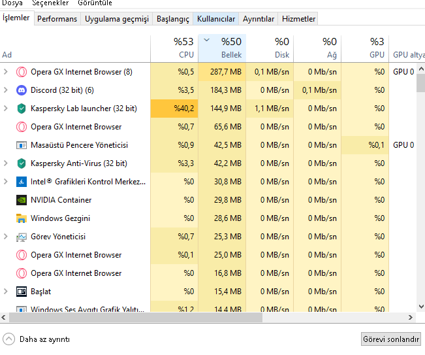The image size is (425, 355).
Task: Collapse details with Daha az ayrıntı
Action: [x=36, y=339]
